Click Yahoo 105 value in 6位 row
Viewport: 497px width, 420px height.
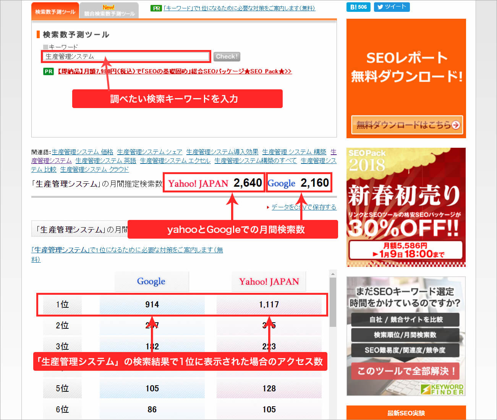click(x=269, y=410)
